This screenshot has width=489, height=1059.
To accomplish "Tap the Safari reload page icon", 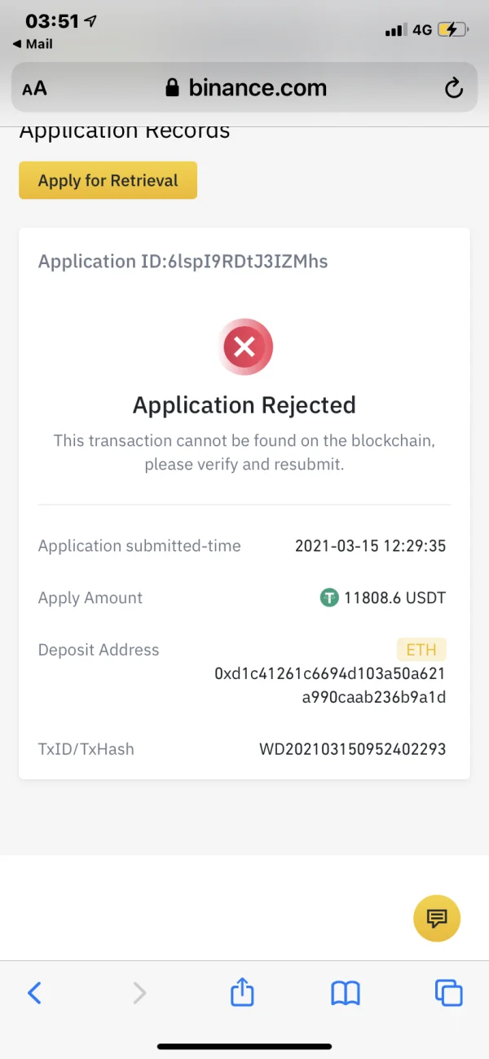I will click(x=453, y=88).
